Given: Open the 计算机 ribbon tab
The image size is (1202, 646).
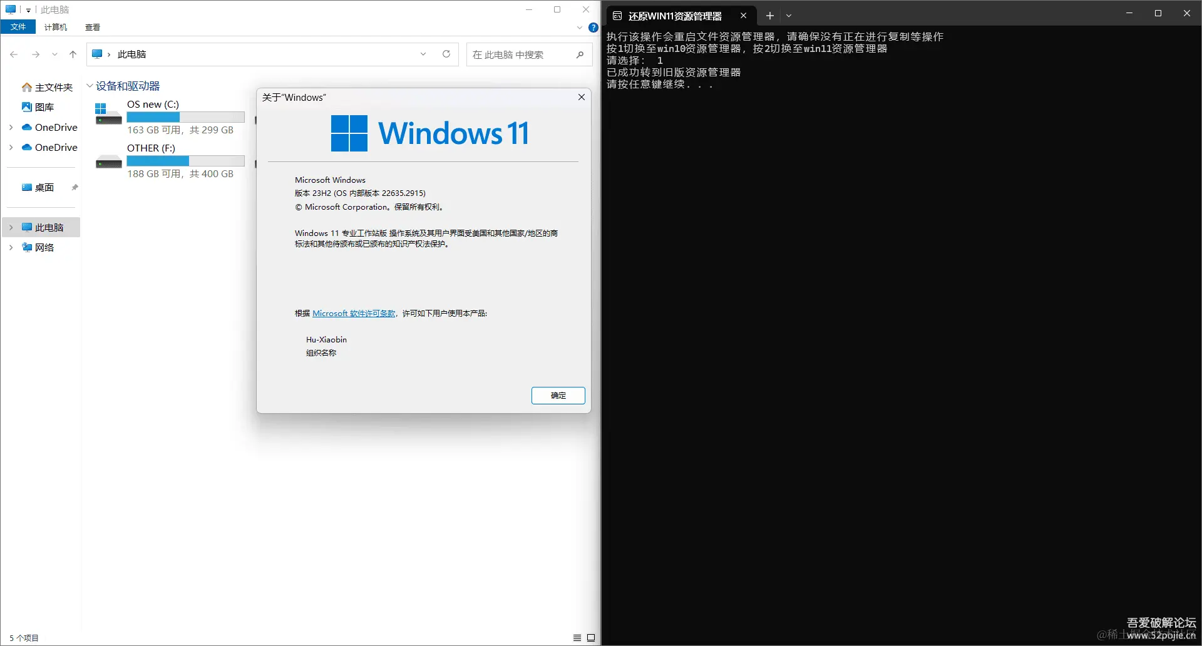Looking at the screenshot, I should point(56,27).
